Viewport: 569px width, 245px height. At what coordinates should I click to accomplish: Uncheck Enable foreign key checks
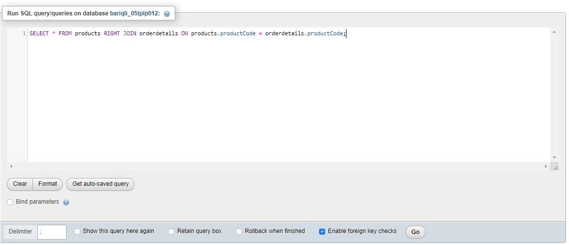(322, 232)
